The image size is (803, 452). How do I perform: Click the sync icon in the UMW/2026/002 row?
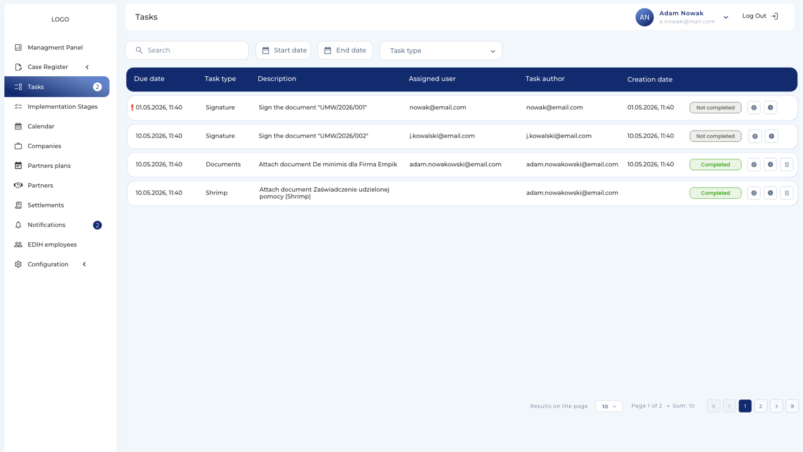click(755, 136)
